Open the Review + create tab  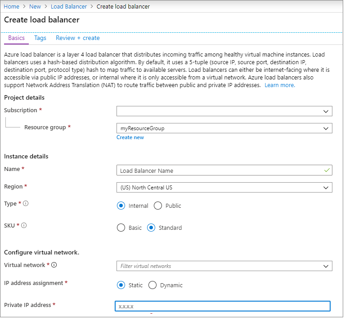pos(78,38)
